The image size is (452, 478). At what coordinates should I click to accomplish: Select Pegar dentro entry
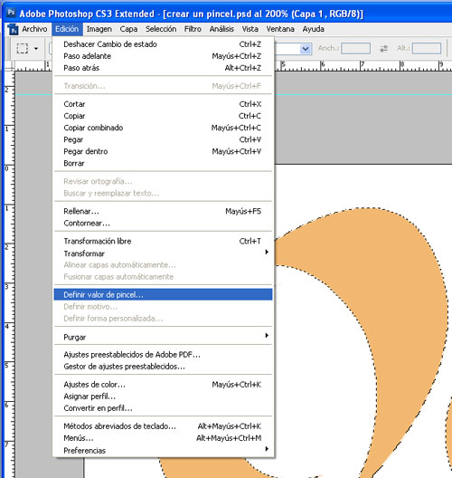point(163,151)
